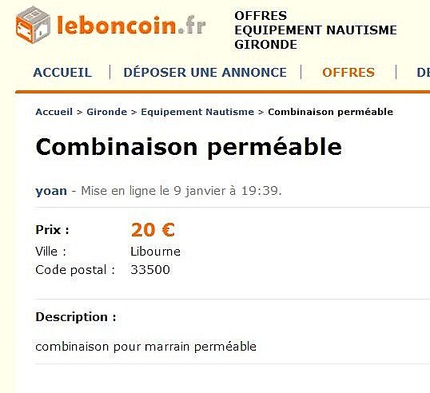Open the Gironde breadcrumb link
430x393 pixels.
pyautogui.click(x=106, y=112)
